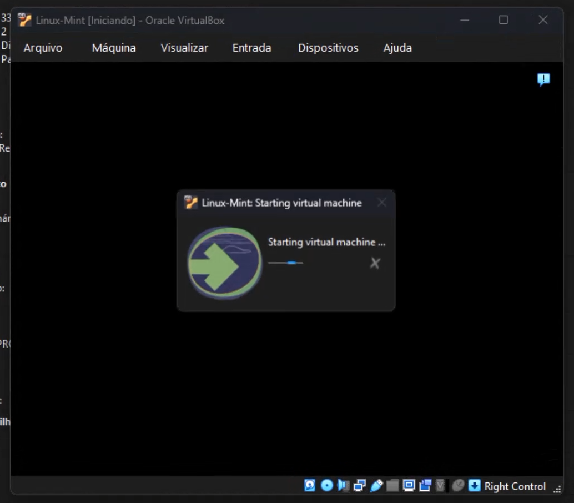Click the recording status bar icon
The width and height of the screenshot is (574, 503).
point(425,485)
